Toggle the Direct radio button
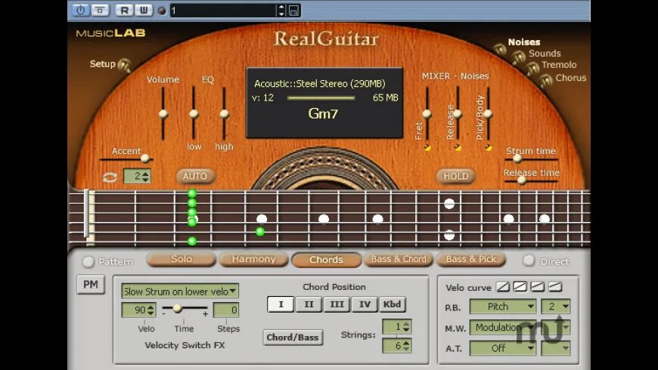The width and height of the screenshot is (658, 370). click(x=529, y=261)
